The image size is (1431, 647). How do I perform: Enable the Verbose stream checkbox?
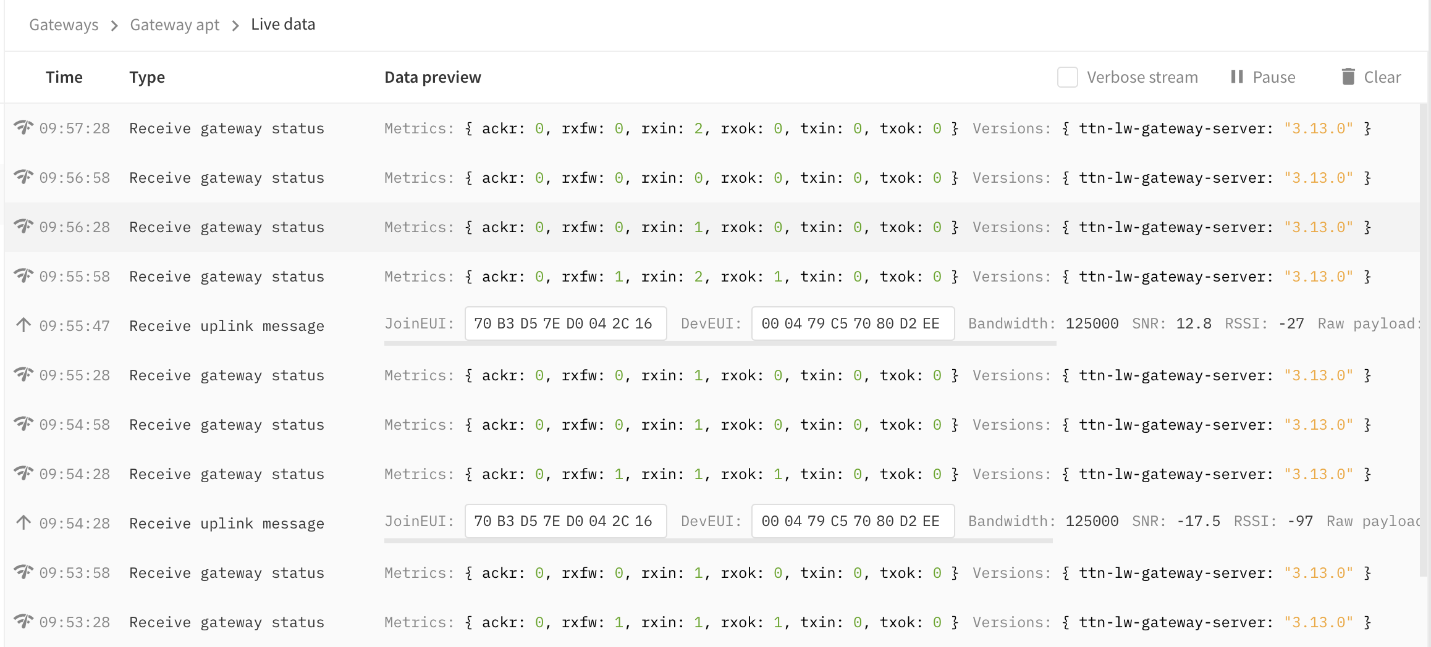tap(1067, 77)
